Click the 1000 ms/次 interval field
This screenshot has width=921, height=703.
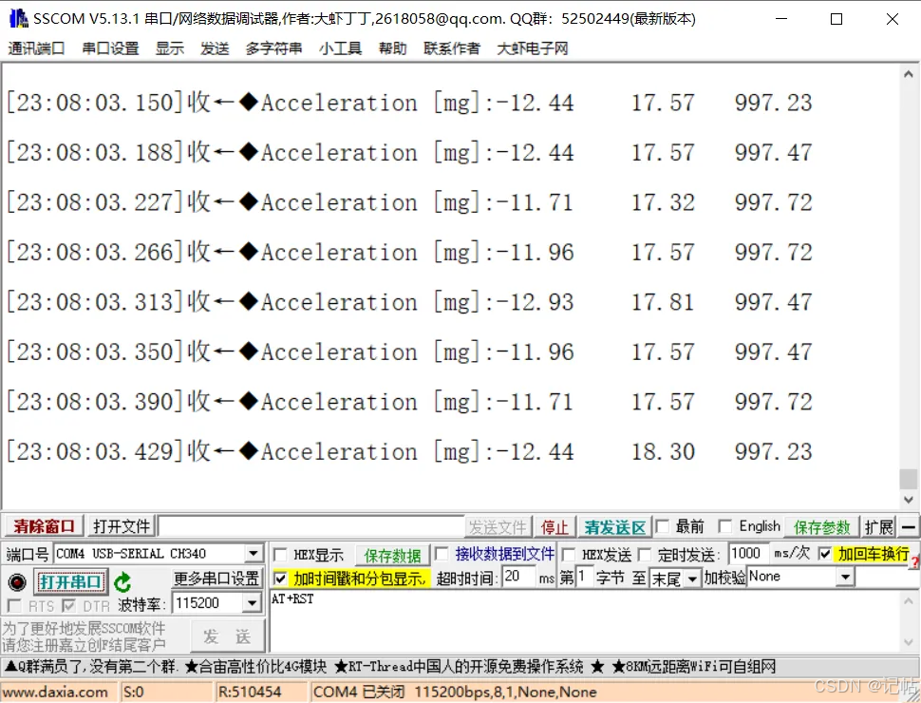(748, 553)
